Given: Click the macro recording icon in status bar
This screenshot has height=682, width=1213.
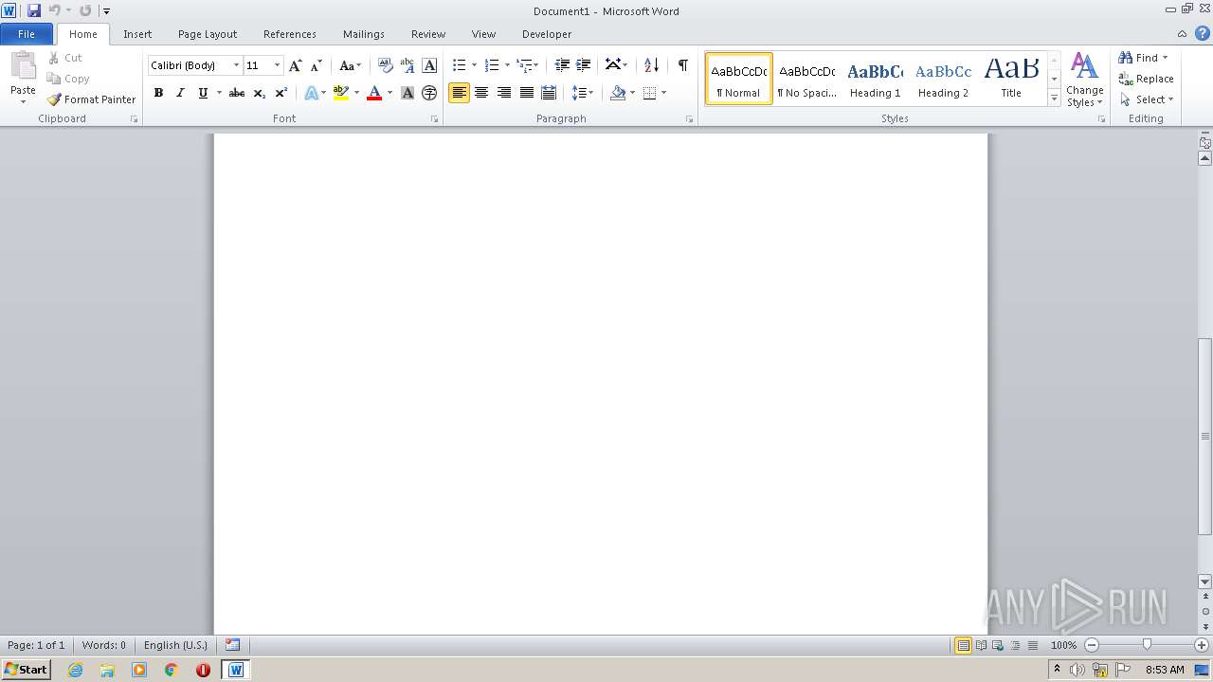Looking at the screenshot, I should coord(233,645).
